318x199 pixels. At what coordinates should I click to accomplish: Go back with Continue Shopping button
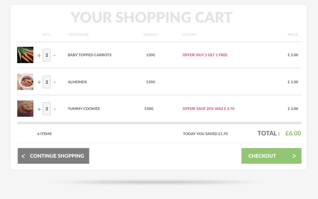pyautogui.click(x=53, y=156)
